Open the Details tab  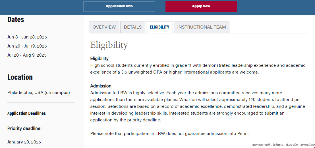[133, 27]
